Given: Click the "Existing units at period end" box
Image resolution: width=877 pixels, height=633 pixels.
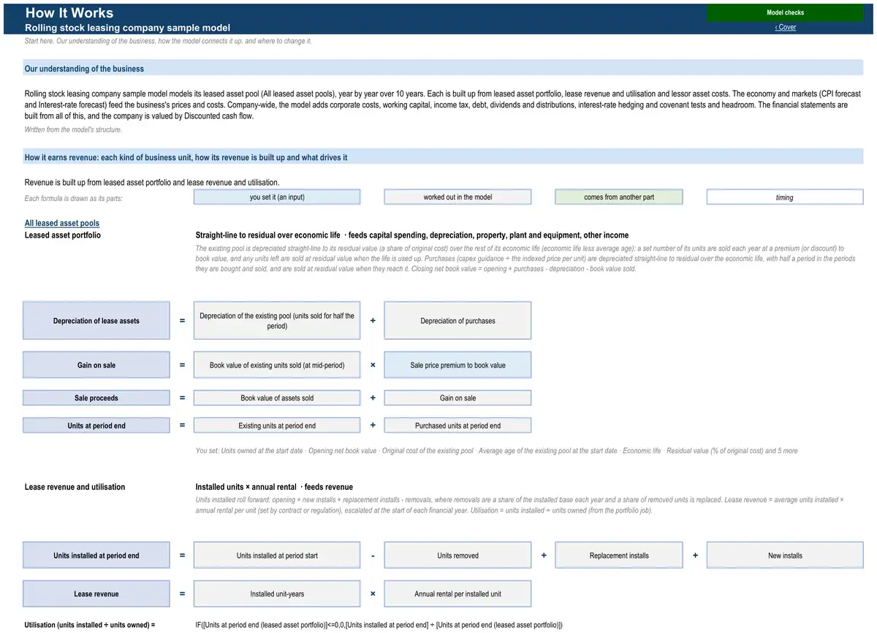Looking at the screenshot, I should tap(277, 425).
